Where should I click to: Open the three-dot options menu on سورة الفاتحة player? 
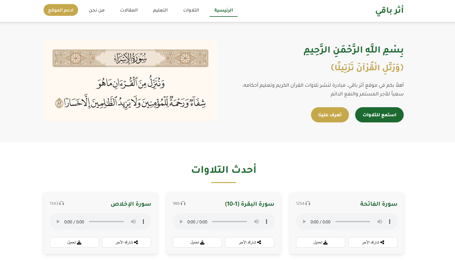389,222
